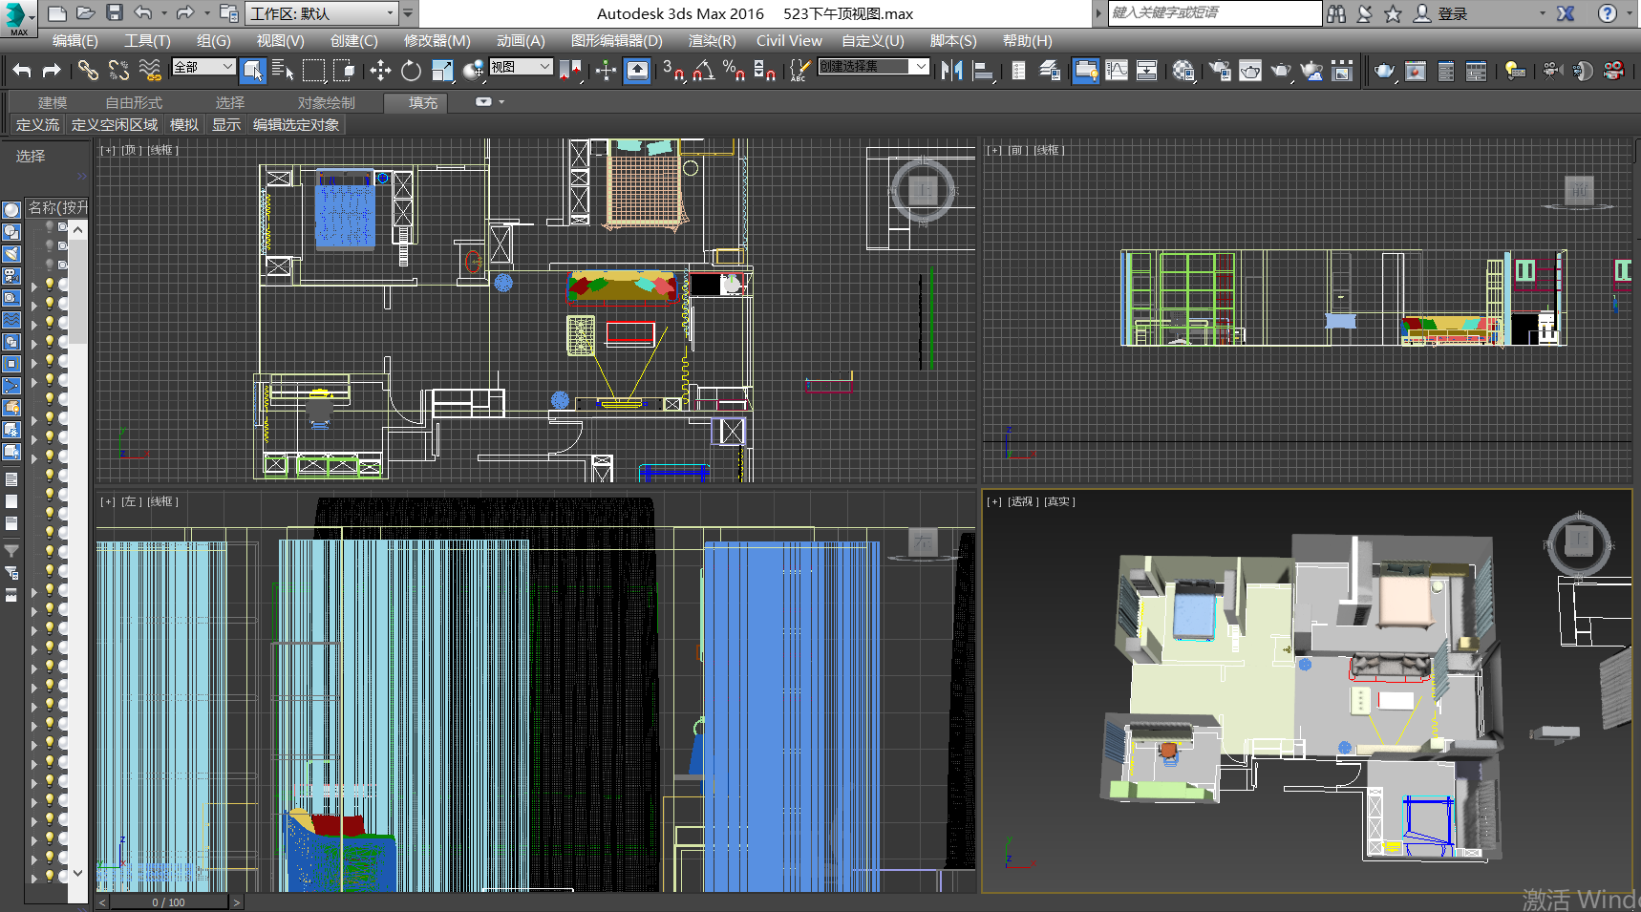The width and height of the screenshot is (1641, 912).
Task: Click the Select and Link chain icon
Action: [88, 71]
